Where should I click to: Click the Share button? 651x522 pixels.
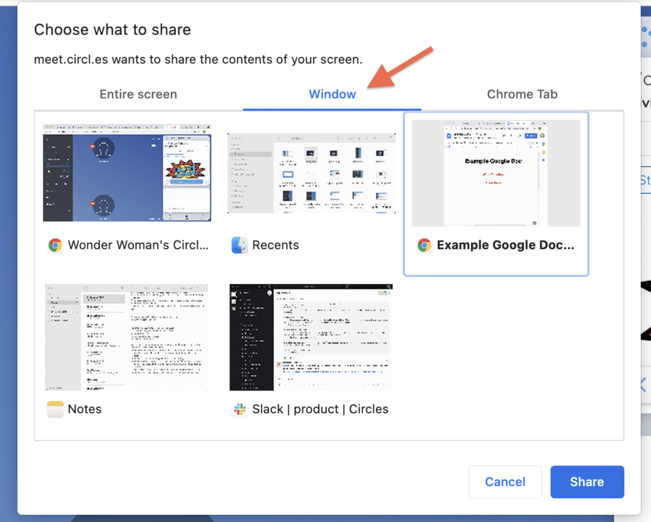(x=587, y=482)
